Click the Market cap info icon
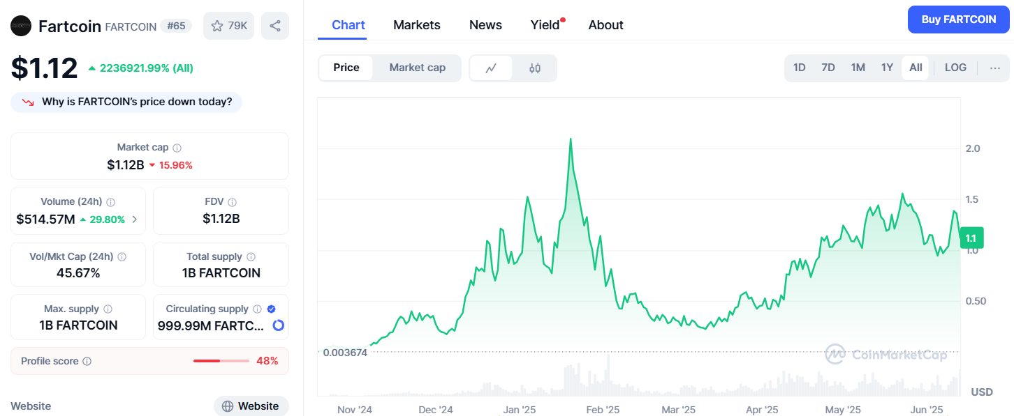Screen dimensions: 1014x416 pos(177,148)
